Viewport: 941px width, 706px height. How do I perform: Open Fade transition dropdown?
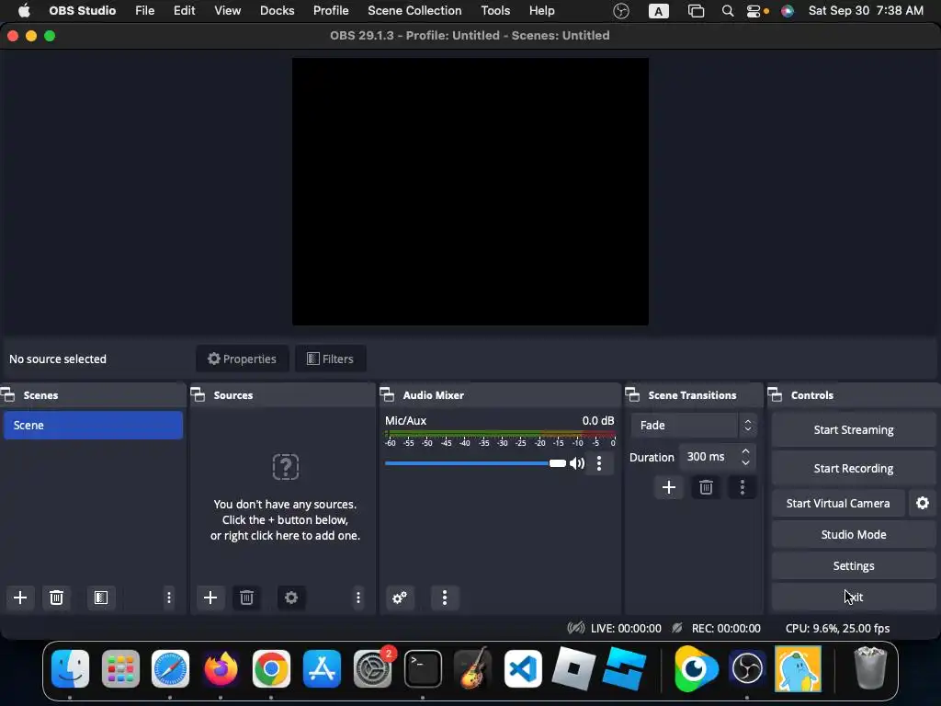coord(694,425)
